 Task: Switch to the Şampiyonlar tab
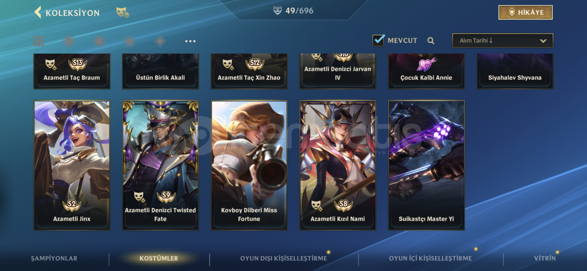click(x=54, y=258)
